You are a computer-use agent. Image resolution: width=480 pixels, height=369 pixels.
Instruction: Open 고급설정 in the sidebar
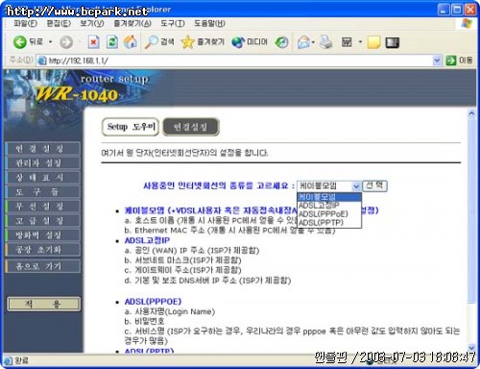coord(43,221)
